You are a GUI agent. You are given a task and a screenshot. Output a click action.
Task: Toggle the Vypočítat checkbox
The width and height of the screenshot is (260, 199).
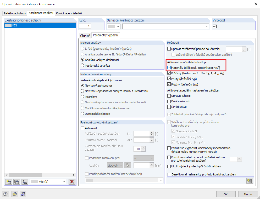tap(215, 26)
